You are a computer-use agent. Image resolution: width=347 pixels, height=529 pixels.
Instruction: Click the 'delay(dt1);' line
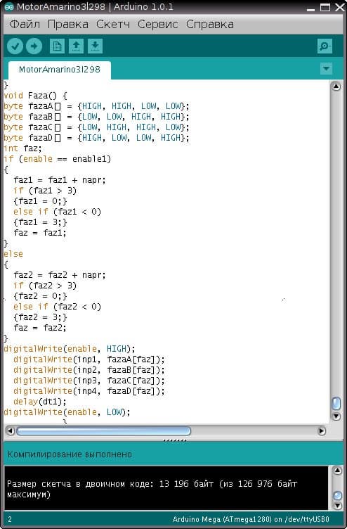coord(40,402)
